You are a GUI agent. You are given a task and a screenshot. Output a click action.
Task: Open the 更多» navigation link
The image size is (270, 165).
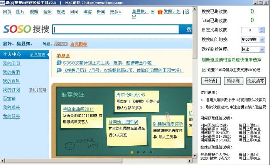tap(116, 12)
